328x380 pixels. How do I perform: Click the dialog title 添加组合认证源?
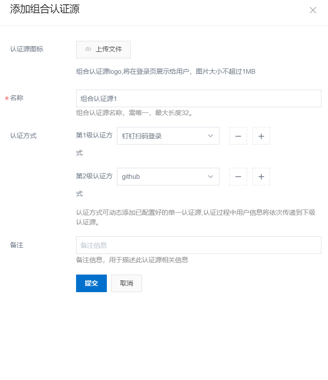pos(45,10)
